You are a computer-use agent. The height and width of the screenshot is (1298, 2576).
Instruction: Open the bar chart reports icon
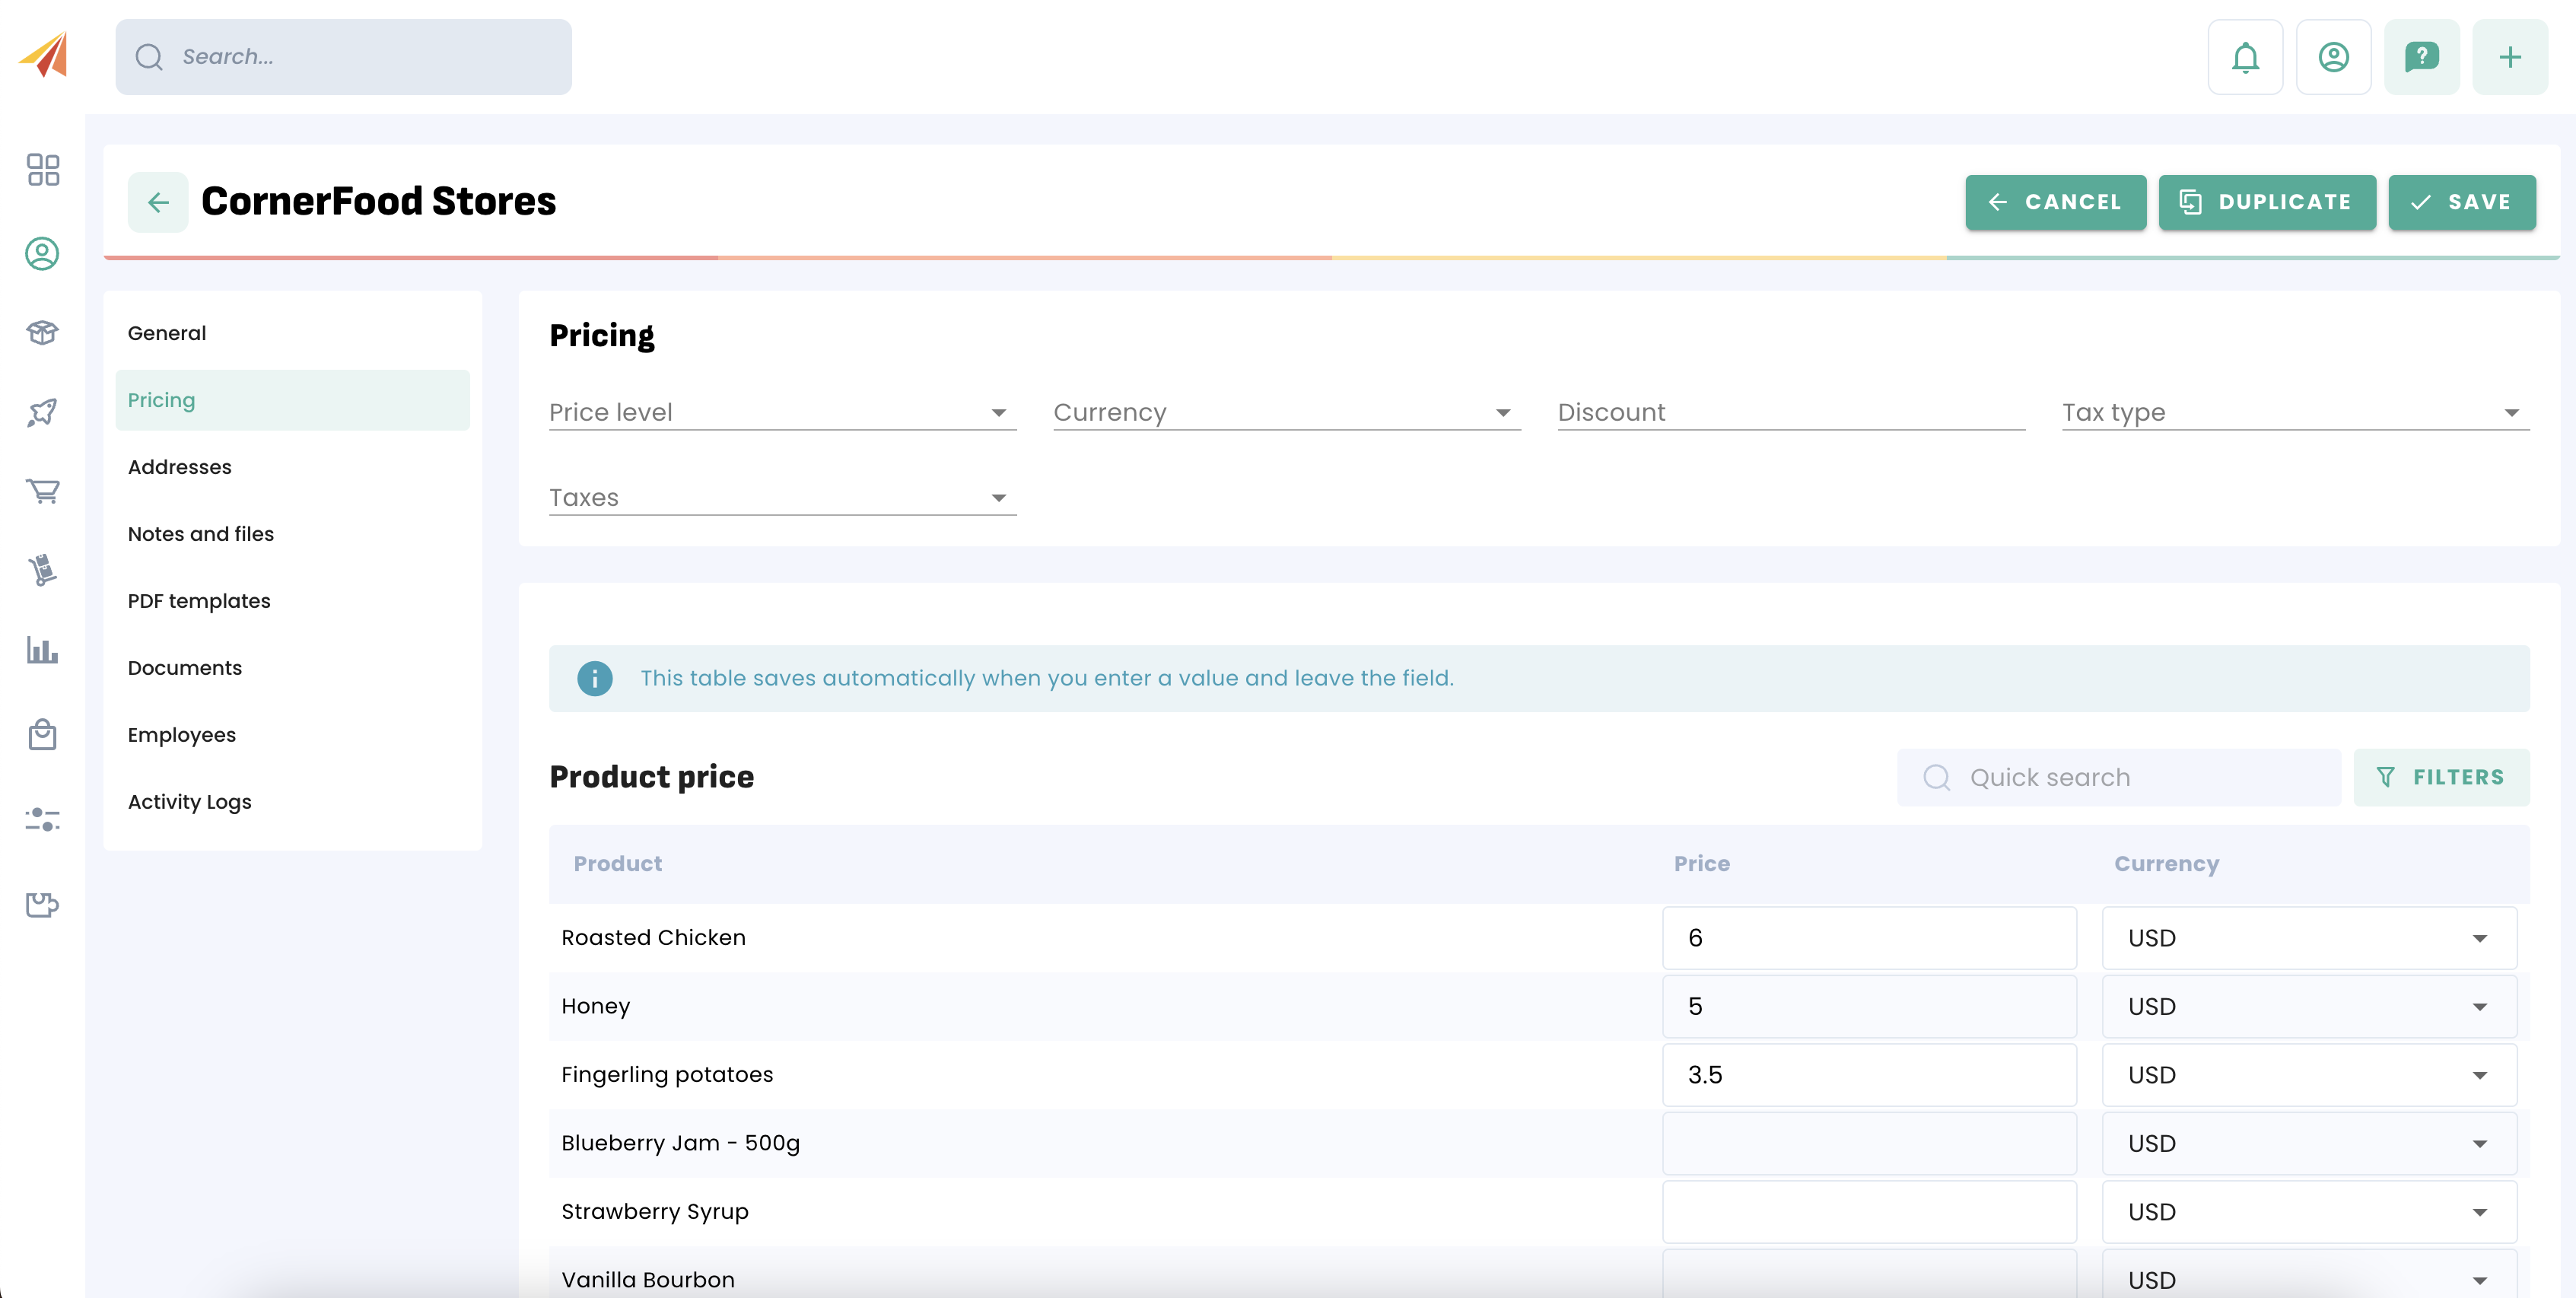(x=42, y=651)
